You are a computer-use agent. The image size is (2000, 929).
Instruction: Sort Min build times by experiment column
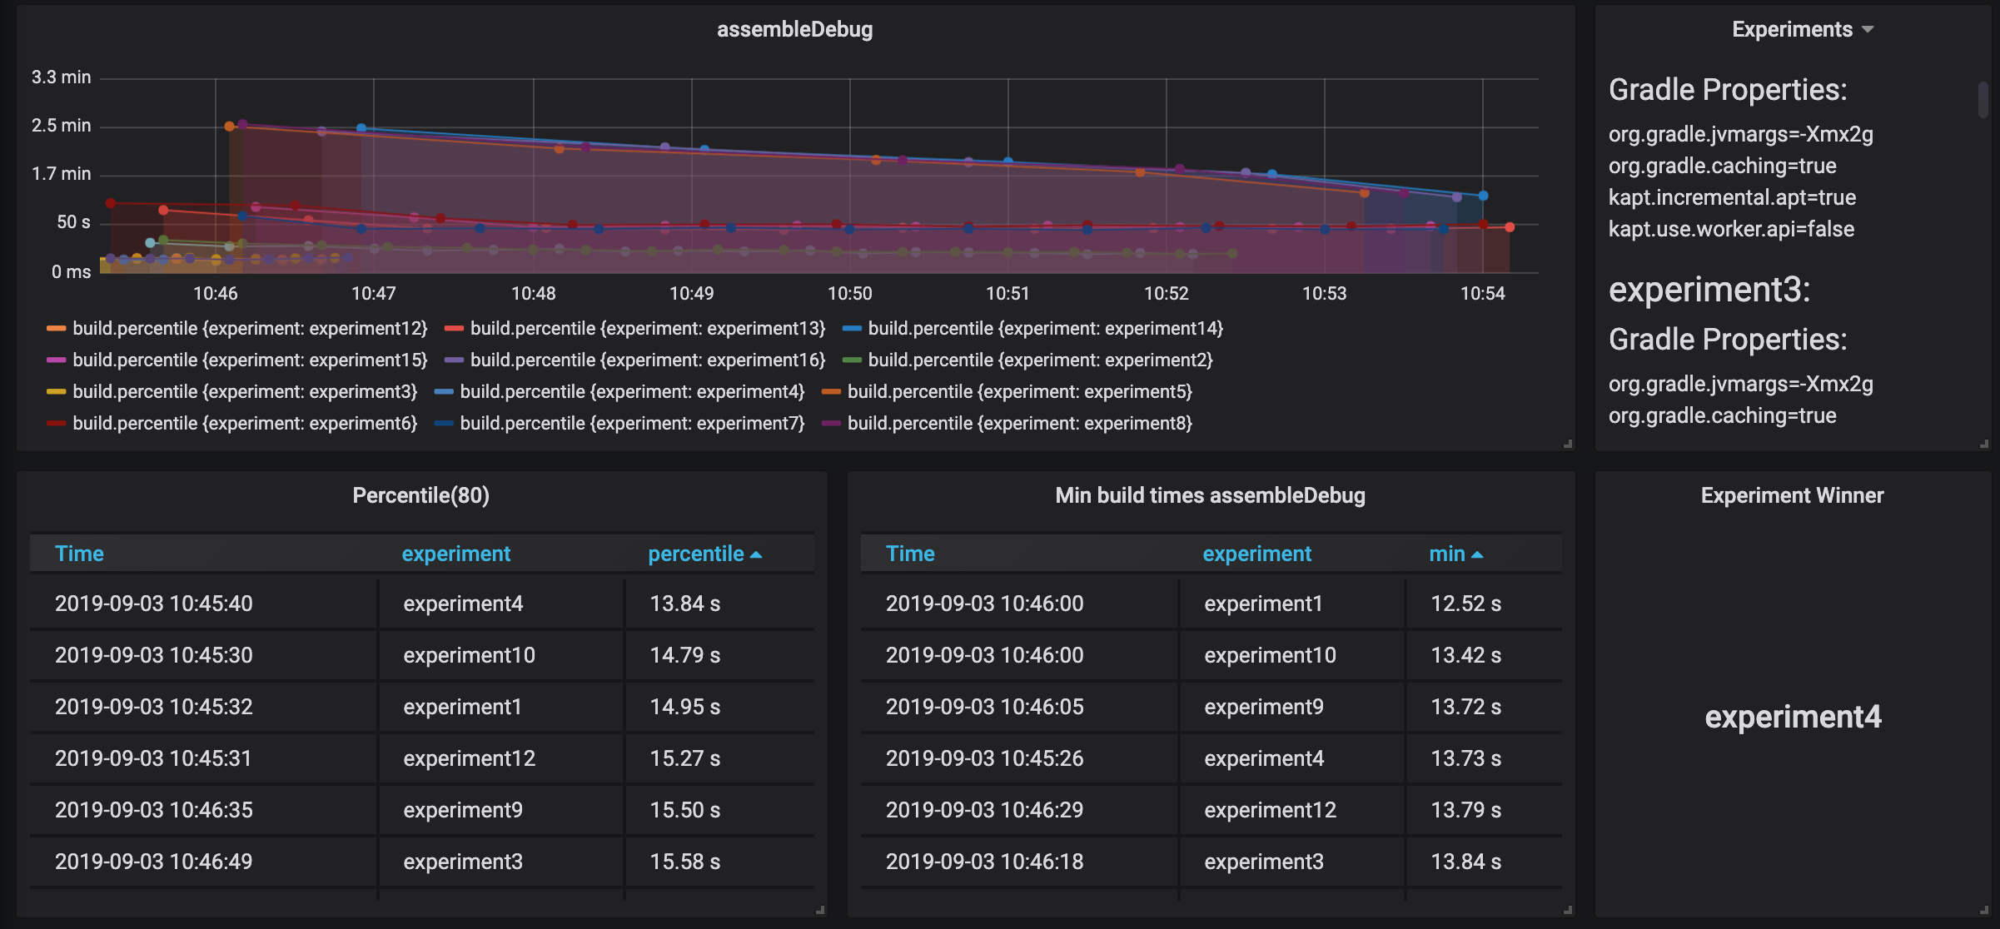click(x=1256, y=554)
